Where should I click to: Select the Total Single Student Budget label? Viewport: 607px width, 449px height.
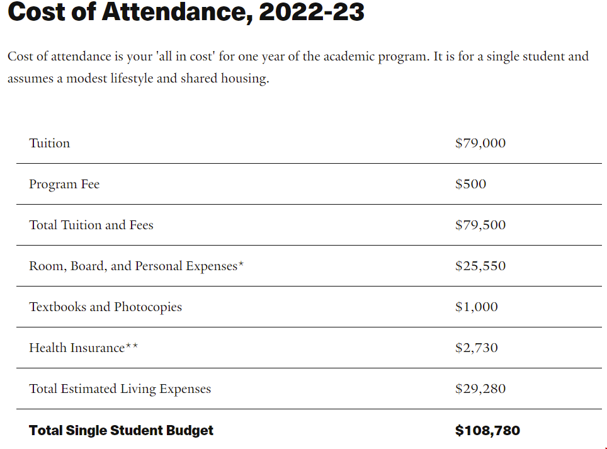121,430
